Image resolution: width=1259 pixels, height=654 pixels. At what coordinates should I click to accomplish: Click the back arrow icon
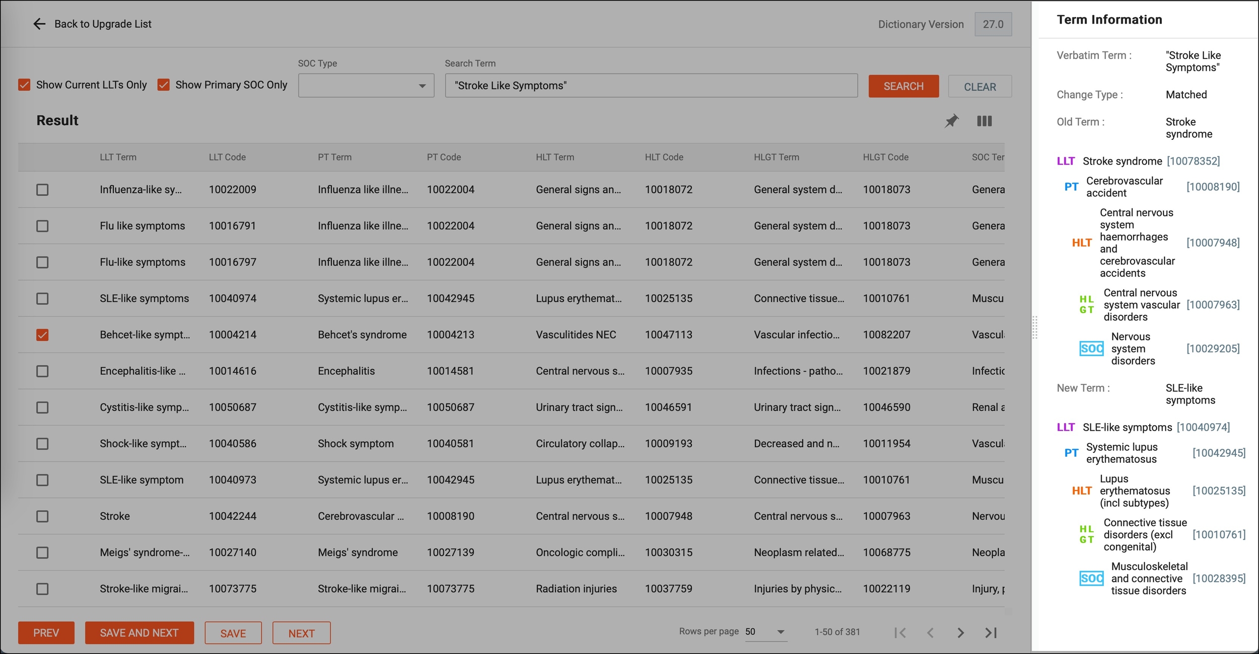click(39, 24)
